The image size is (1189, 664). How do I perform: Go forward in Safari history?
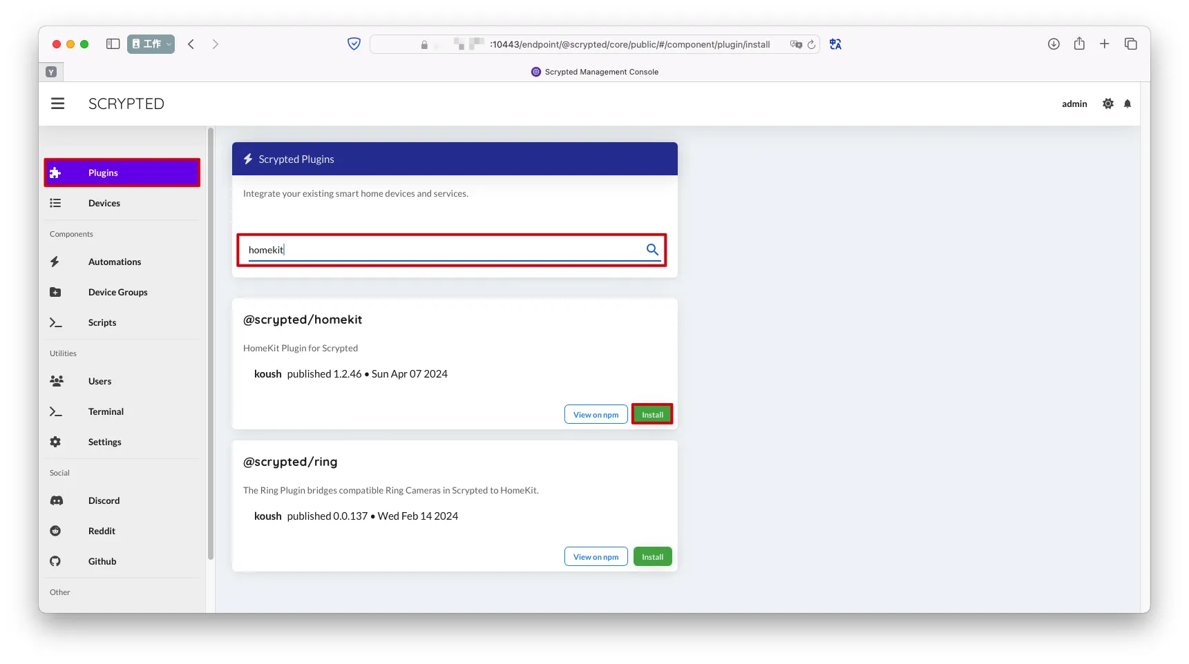pos(216,44)
